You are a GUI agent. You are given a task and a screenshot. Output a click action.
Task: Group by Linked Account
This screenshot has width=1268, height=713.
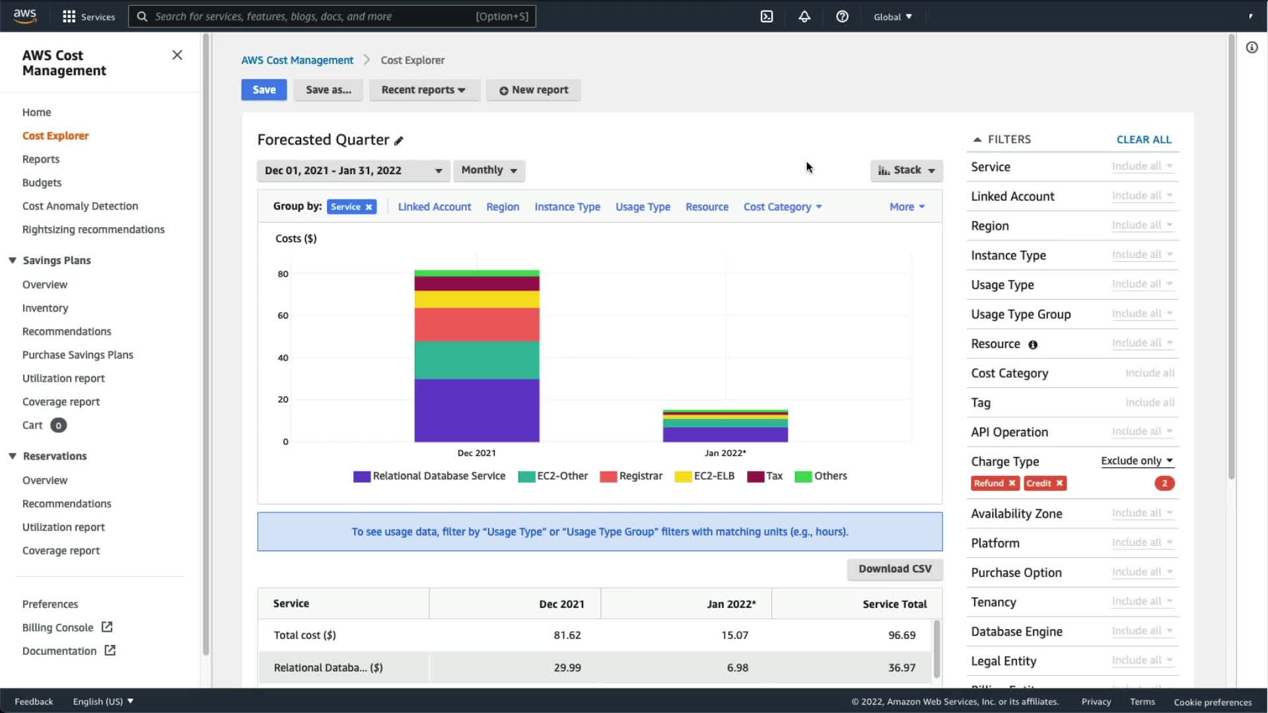(x=434, y=207)
